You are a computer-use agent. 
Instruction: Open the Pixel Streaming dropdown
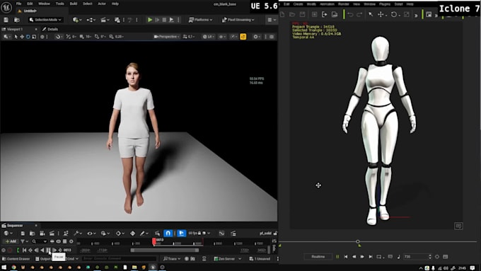pos(238,20)
